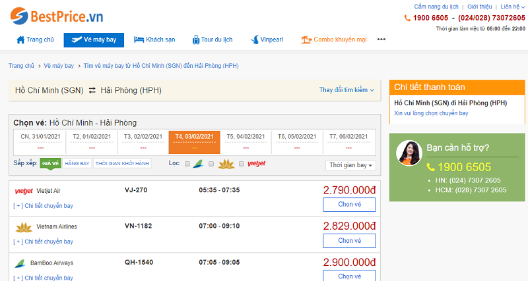Click the airplane icon in Vé máy bay
Image resolution: width=528 pixels, height=281 pixels.
pos(77,39)
